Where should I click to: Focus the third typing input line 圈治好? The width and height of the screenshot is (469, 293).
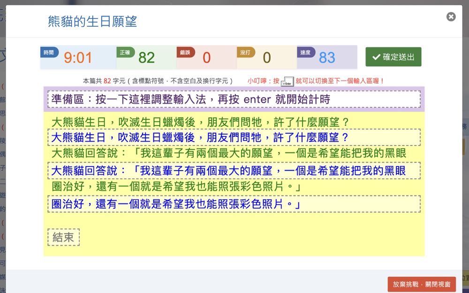click(234, 204)
